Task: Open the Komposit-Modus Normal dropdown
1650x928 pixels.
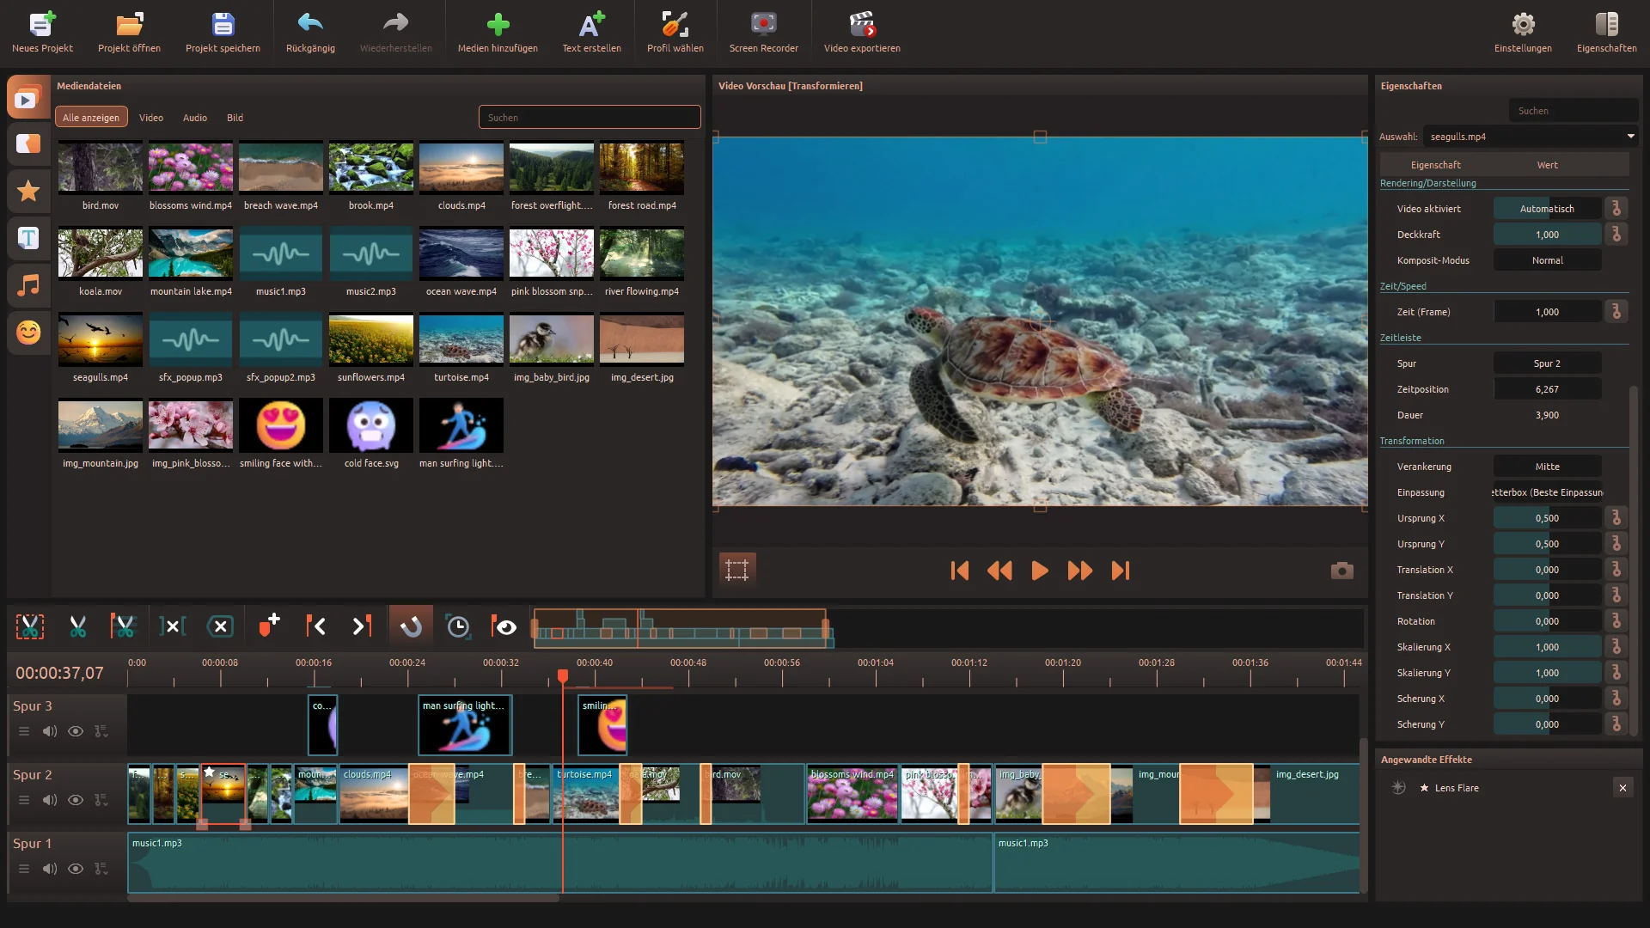Action: coord(1547,260)
